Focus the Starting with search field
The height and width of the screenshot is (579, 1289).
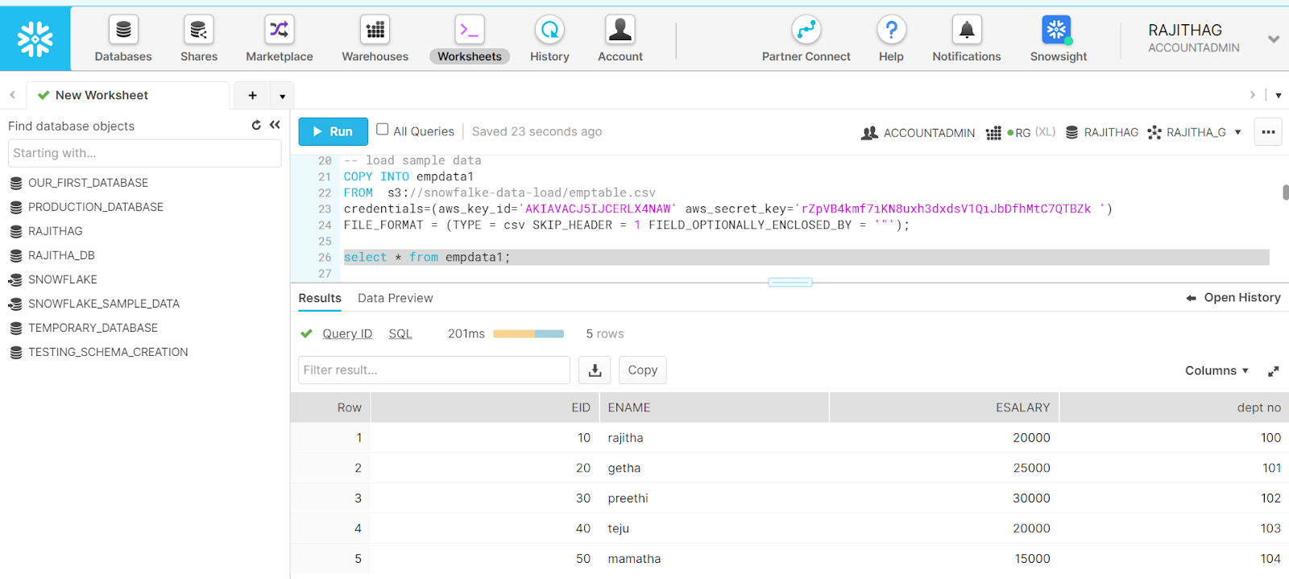[x=145, y=153]
